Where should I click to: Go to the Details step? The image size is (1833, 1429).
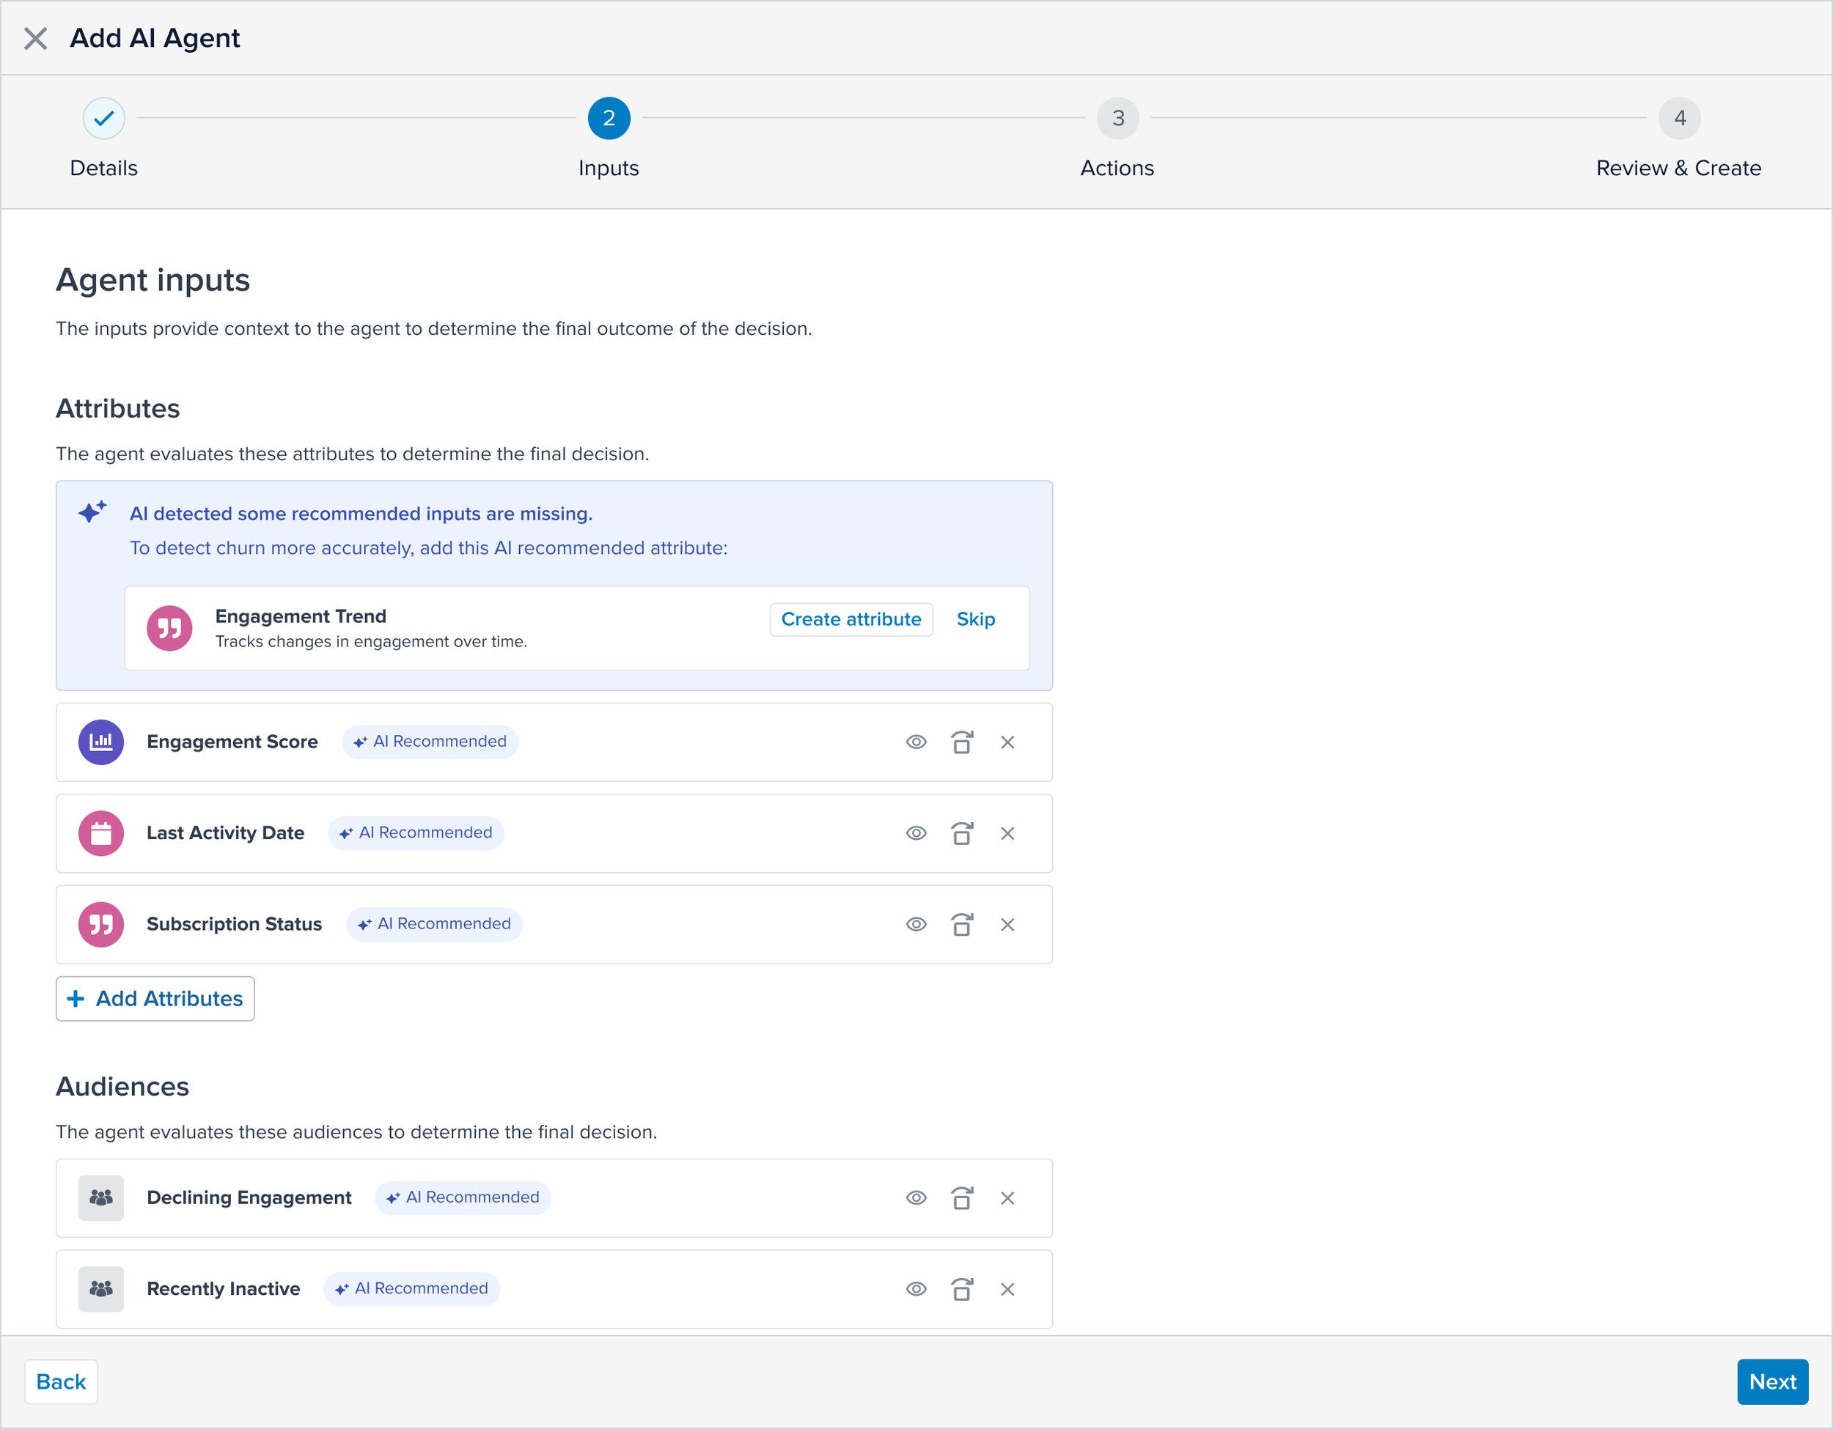click(104, 118)
